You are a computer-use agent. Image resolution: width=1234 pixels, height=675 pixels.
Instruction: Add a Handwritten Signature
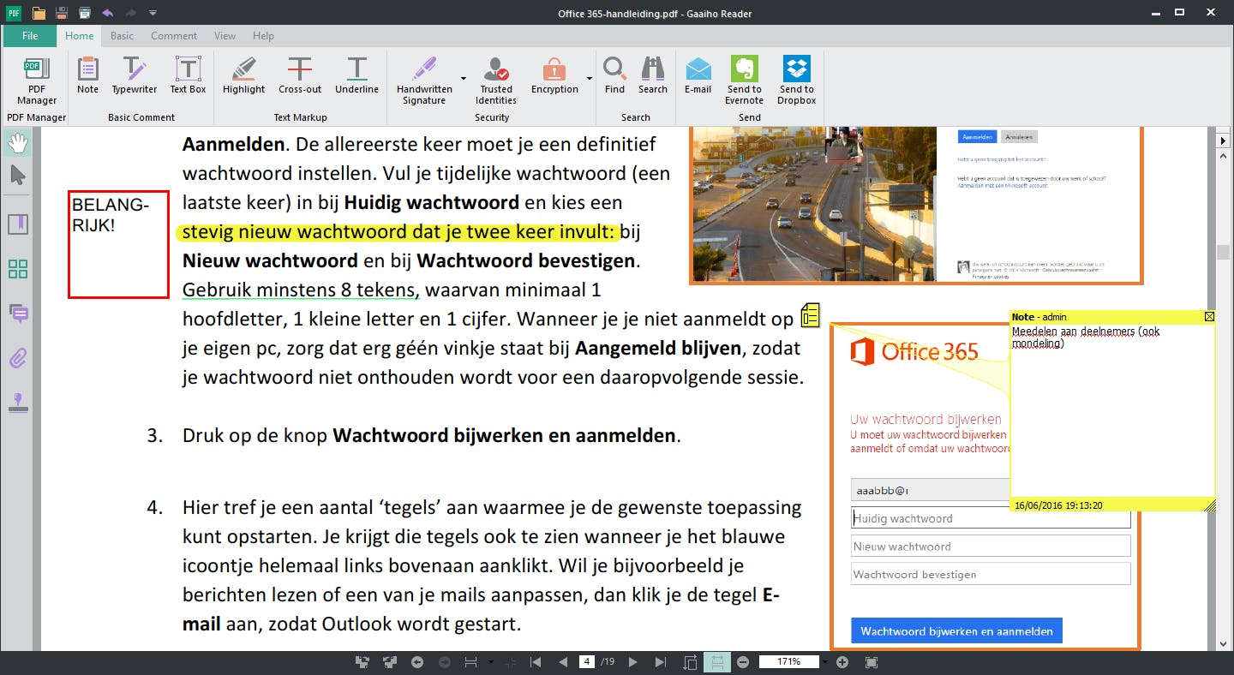[424, 81]
